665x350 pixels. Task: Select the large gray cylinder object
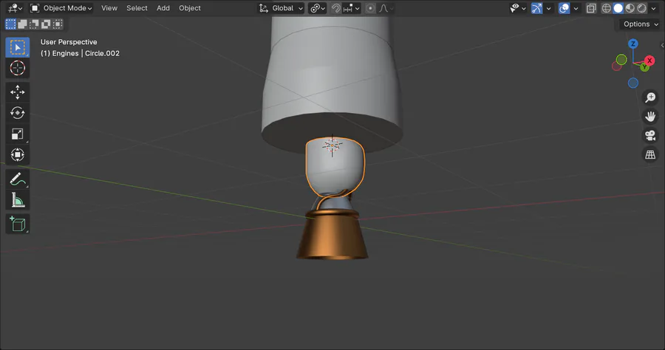331,80
